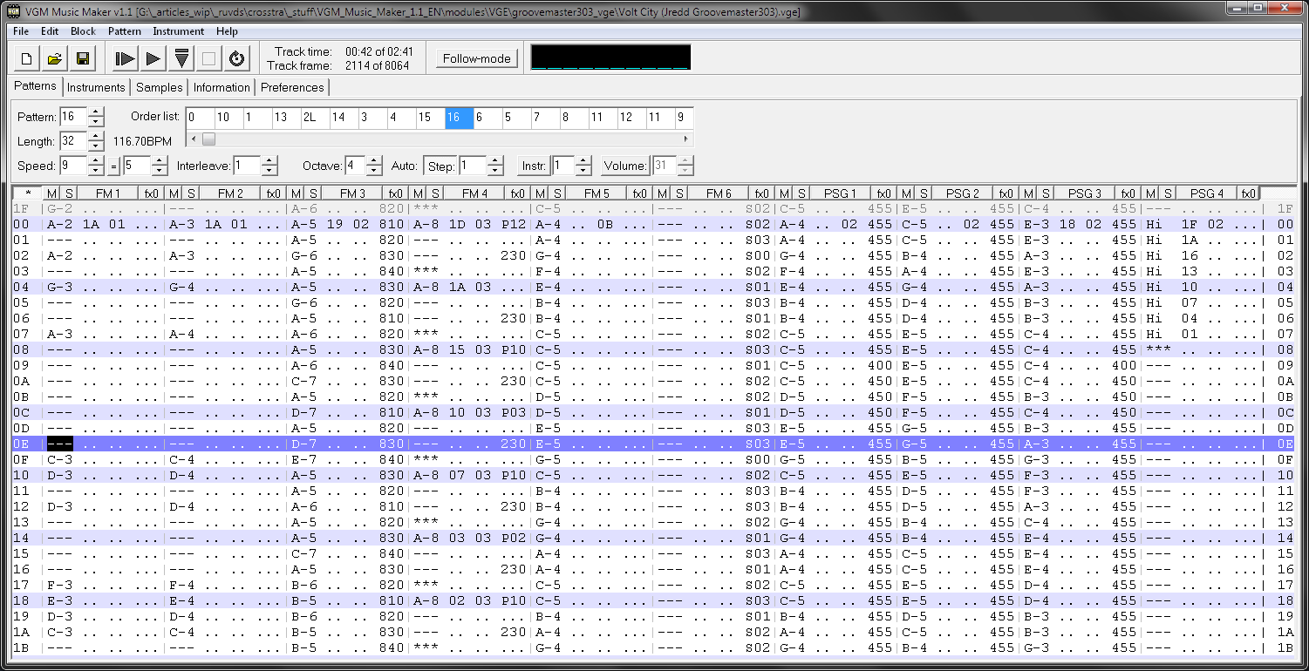Create a new module with the blank-page icon

click(x=26, y=58)
